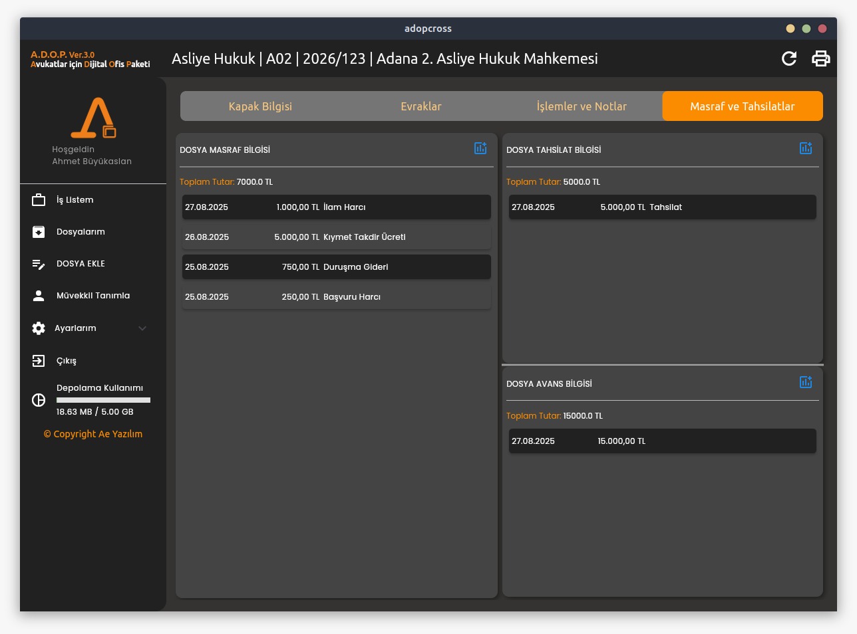
Task: Click the refresh icon in header
Action: [789, 58]
